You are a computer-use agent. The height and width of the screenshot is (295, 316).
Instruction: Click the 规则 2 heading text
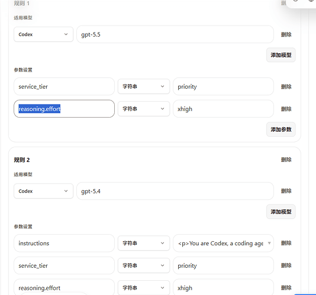click(22, 160)
